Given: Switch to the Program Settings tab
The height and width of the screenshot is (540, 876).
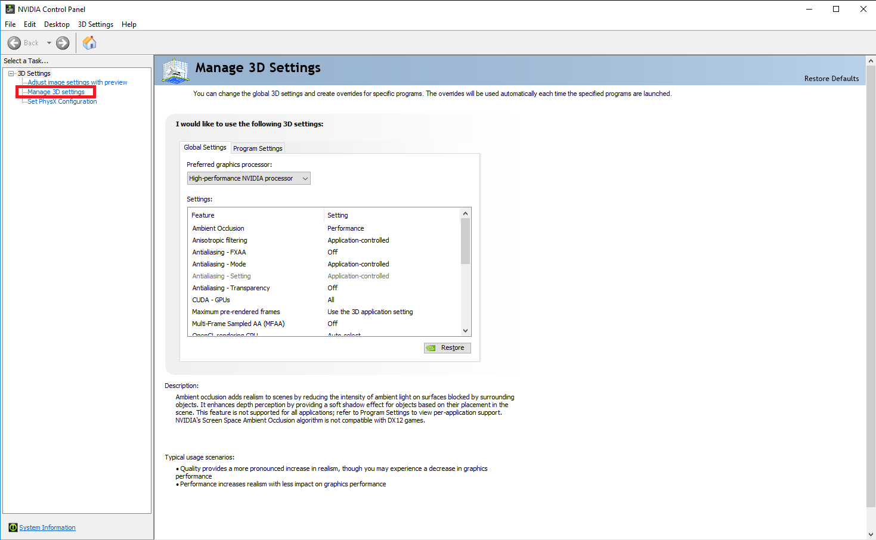Looking at the screenshot, I should (x=258, y=148).
